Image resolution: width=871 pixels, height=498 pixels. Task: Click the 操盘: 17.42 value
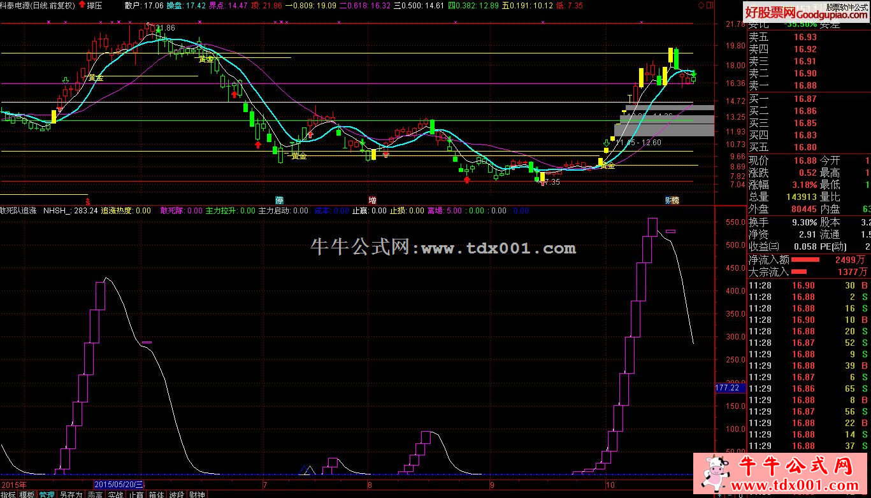(186, 5)
